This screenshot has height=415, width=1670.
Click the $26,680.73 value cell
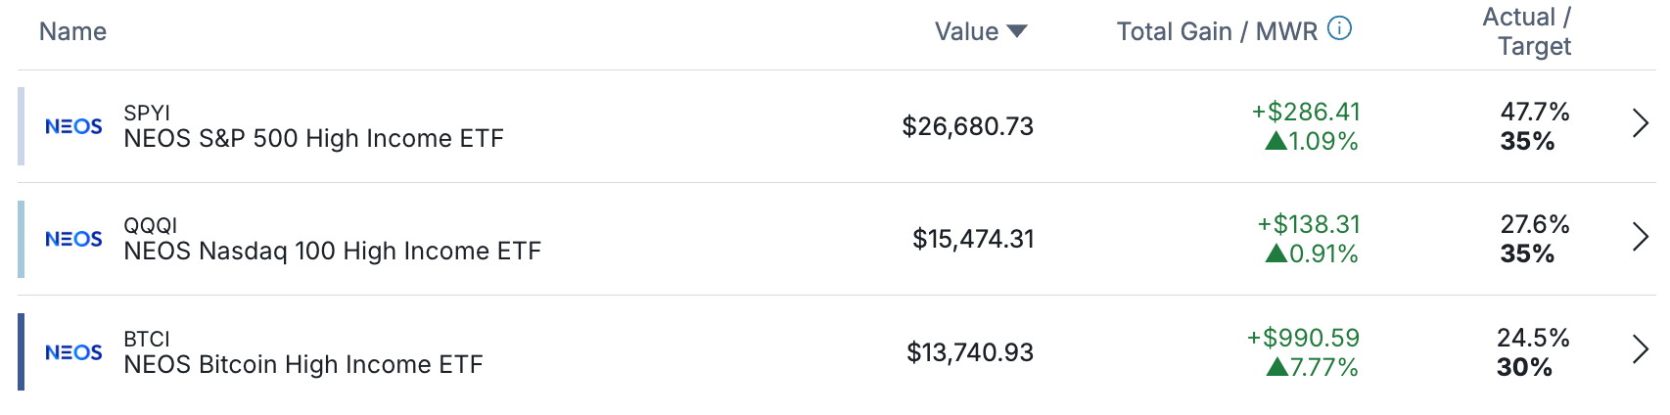pyautogui.click(x=967, y=126)
